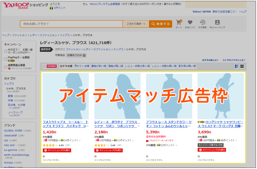Sort by おすすめ順
Image resolution: width=257 pixels, height=169 pixels.
pyautogui.click(x=66, y=66)
